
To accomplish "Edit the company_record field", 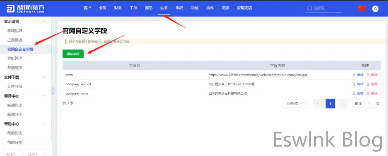I will pyautogui.click(x=358, y=84).
